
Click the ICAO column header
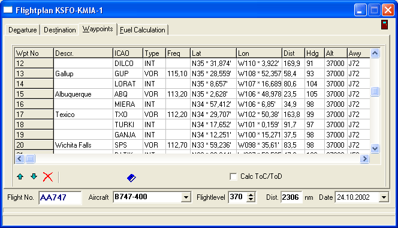click(x=128, y=53)
